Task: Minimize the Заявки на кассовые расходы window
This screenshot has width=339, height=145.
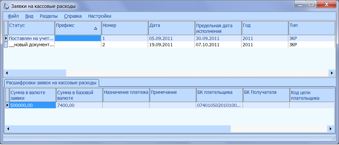Action: point(300,4)
